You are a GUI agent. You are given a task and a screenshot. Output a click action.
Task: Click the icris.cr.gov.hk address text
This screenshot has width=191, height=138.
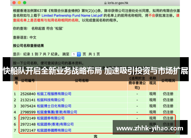coord(118,3)
